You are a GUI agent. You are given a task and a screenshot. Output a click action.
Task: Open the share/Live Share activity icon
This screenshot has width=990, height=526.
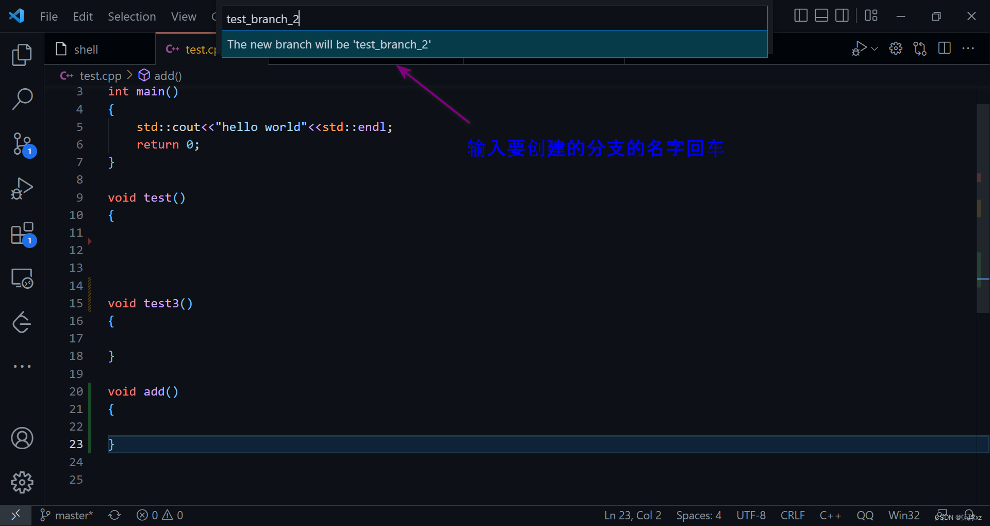pos(22,322)
